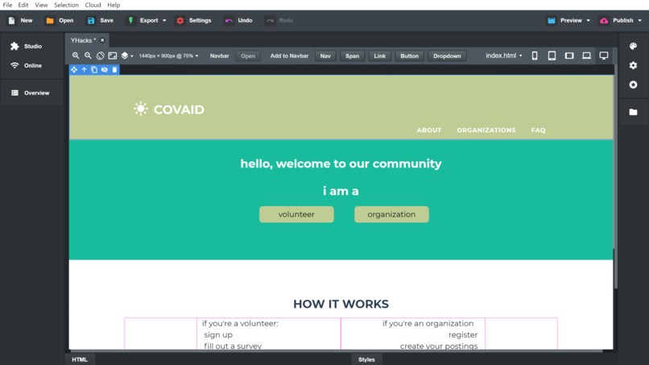Duplicate the selected Navbar element

tap(94, 69)
